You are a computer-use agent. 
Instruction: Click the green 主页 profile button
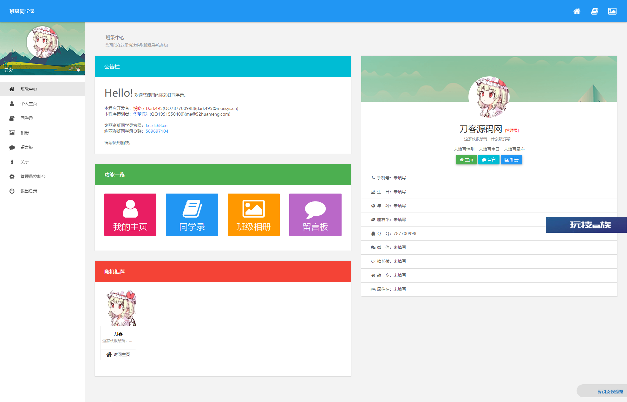466,160
